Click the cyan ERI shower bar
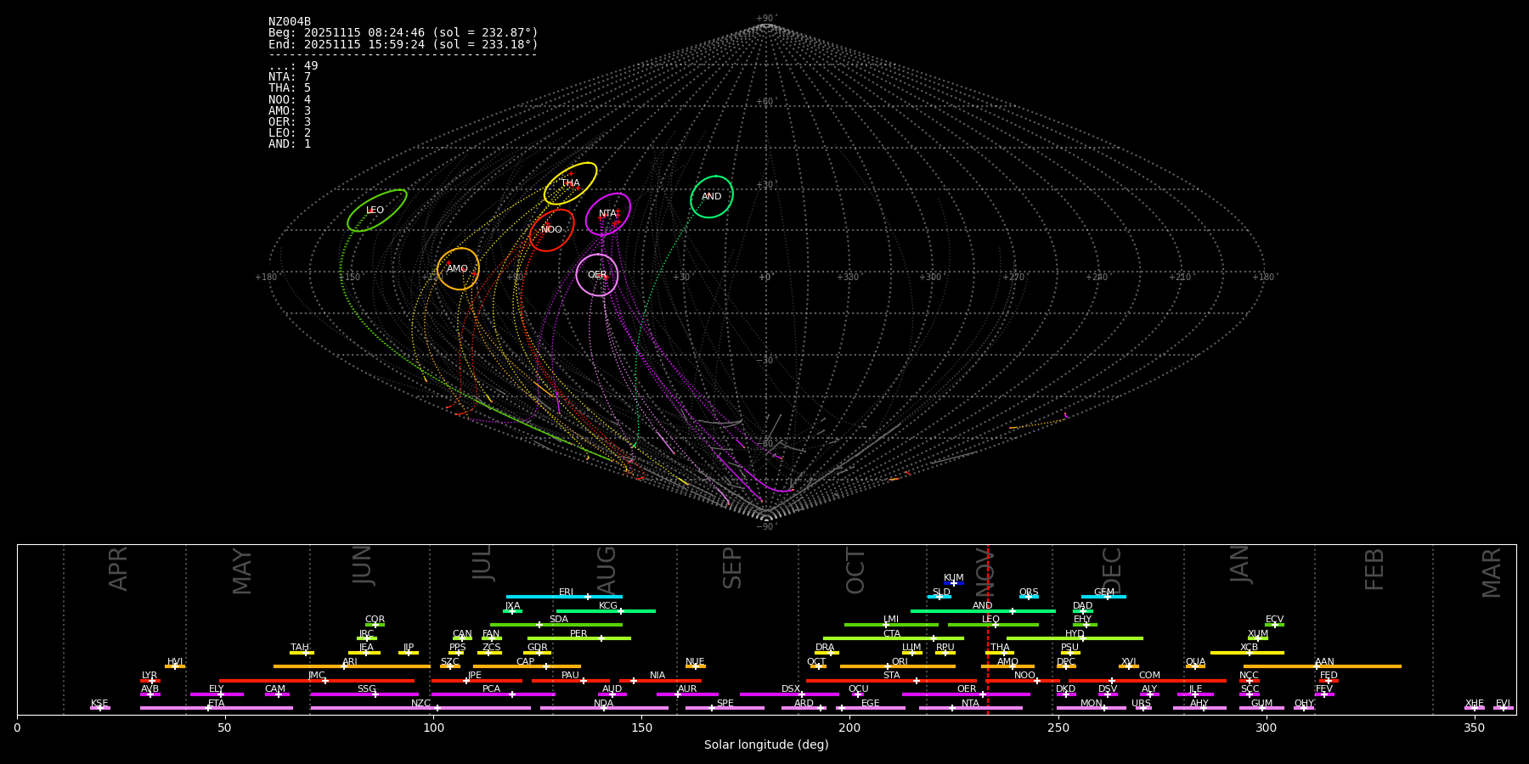The width and height of the screenshot is (1529, 764). pos(563,597)
